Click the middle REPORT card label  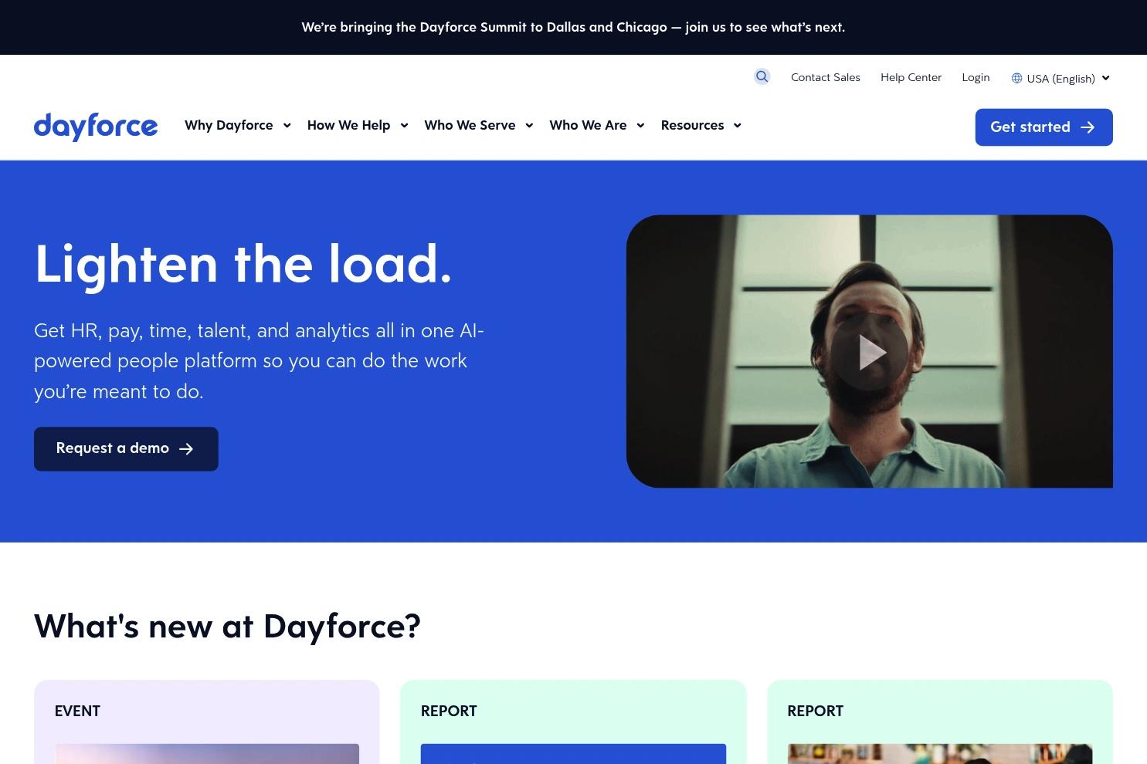coord(449,712)
